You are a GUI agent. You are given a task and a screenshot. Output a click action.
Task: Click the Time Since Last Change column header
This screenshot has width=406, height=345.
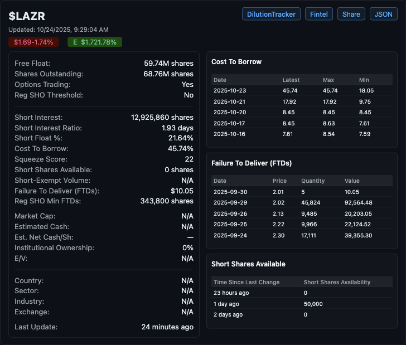[246, 282]
